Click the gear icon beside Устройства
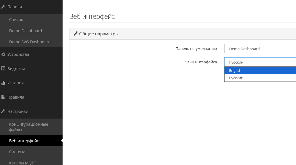Screen dimensions: 296x165 (3, 54)
